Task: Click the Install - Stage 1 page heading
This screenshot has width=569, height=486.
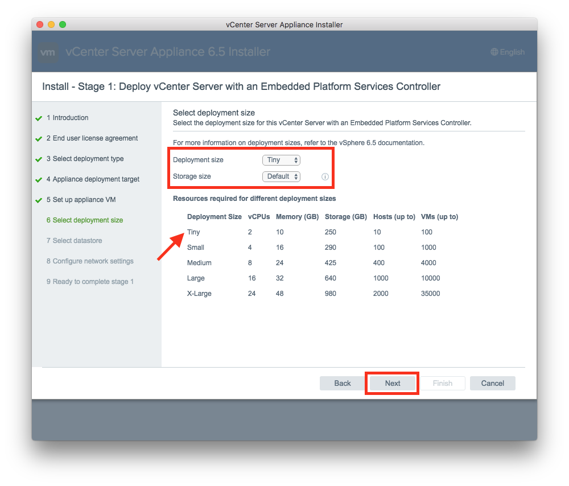Action: pyautogui.click(x=241, y=87)
